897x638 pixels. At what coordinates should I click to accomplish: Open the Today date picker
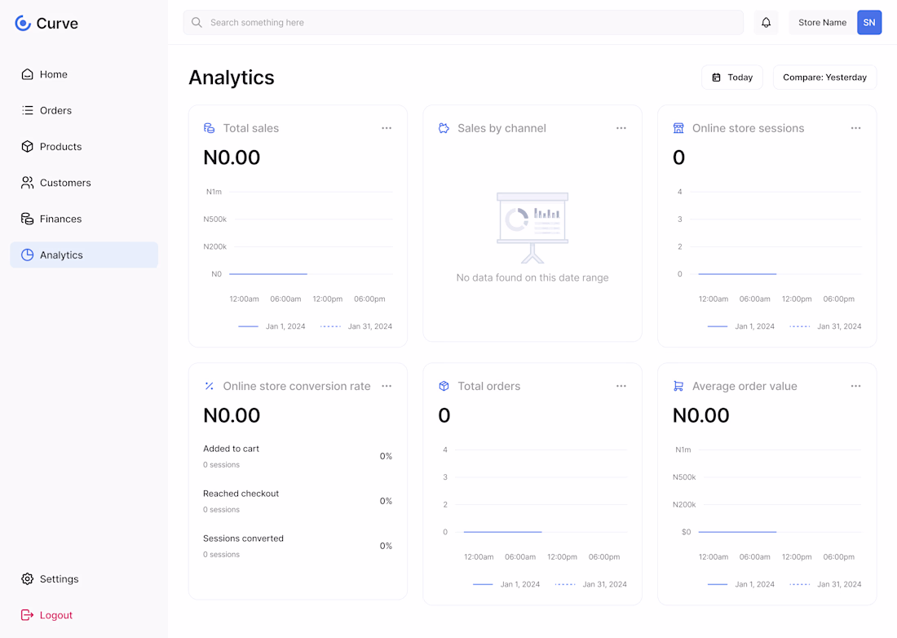[x=732, y=78]
